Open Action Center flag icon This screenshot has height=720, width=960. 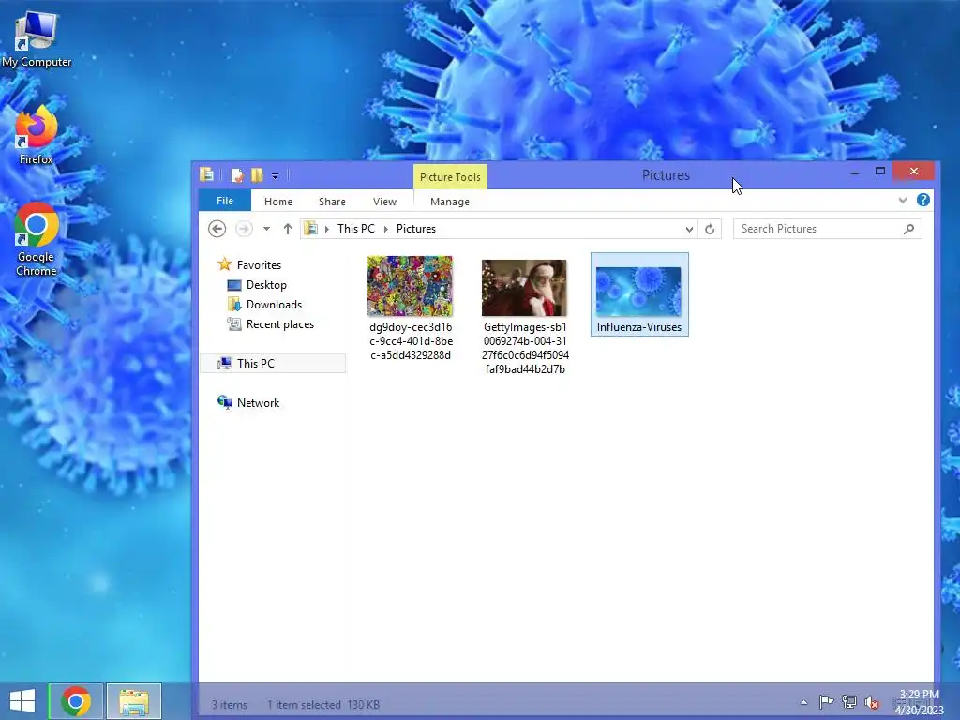pyautogui.click(x=826, y=701)
